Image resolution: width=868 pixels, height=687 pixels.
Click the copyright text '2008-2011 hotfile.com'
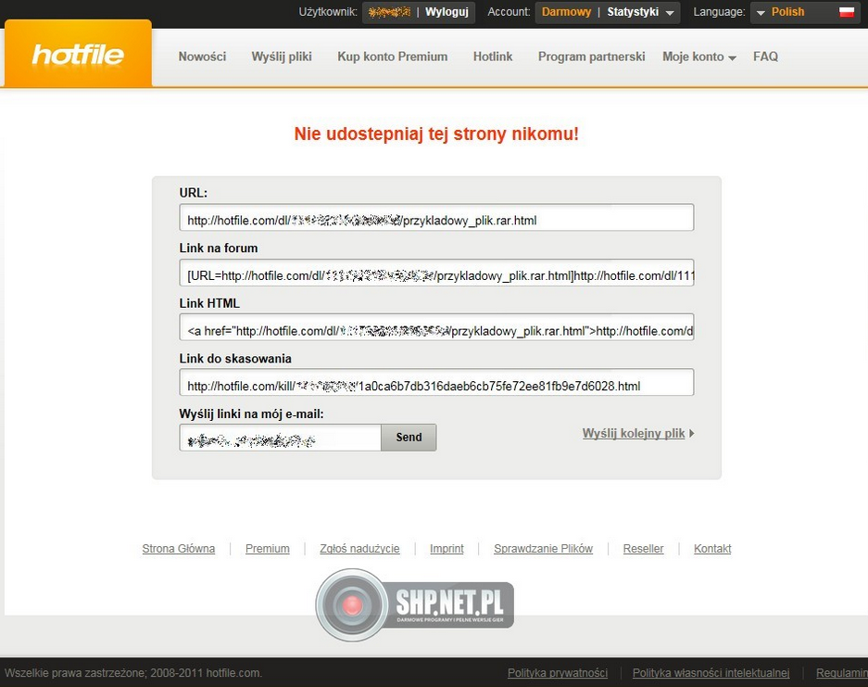(x=206, y=673)
